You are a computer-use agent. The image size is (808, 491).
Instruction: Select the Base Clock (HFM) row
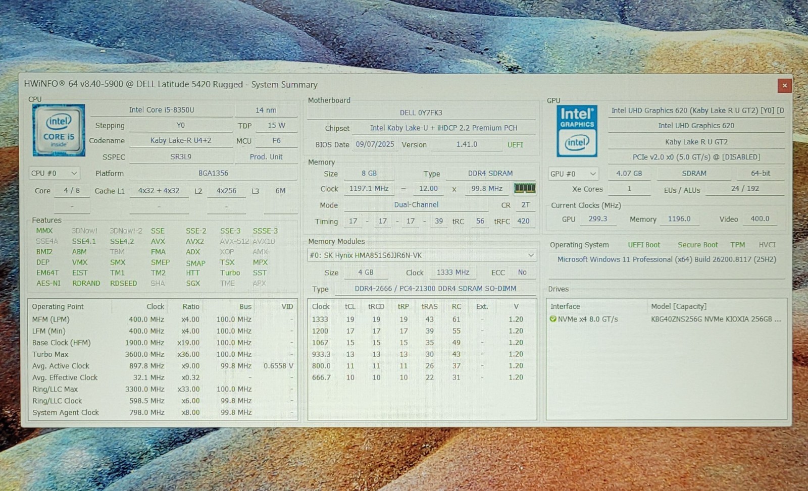click(x=163, y=343)
